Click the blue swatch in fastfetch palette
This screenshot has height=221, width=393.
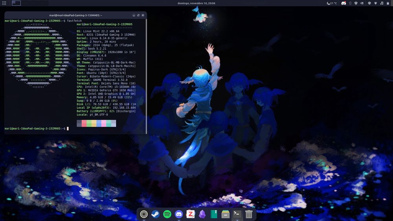click(x=99, y=123)
